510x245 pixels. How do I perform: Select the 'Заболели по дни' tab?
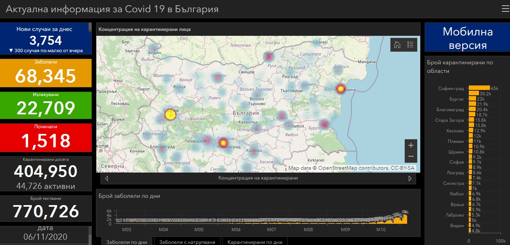(127, 242)
